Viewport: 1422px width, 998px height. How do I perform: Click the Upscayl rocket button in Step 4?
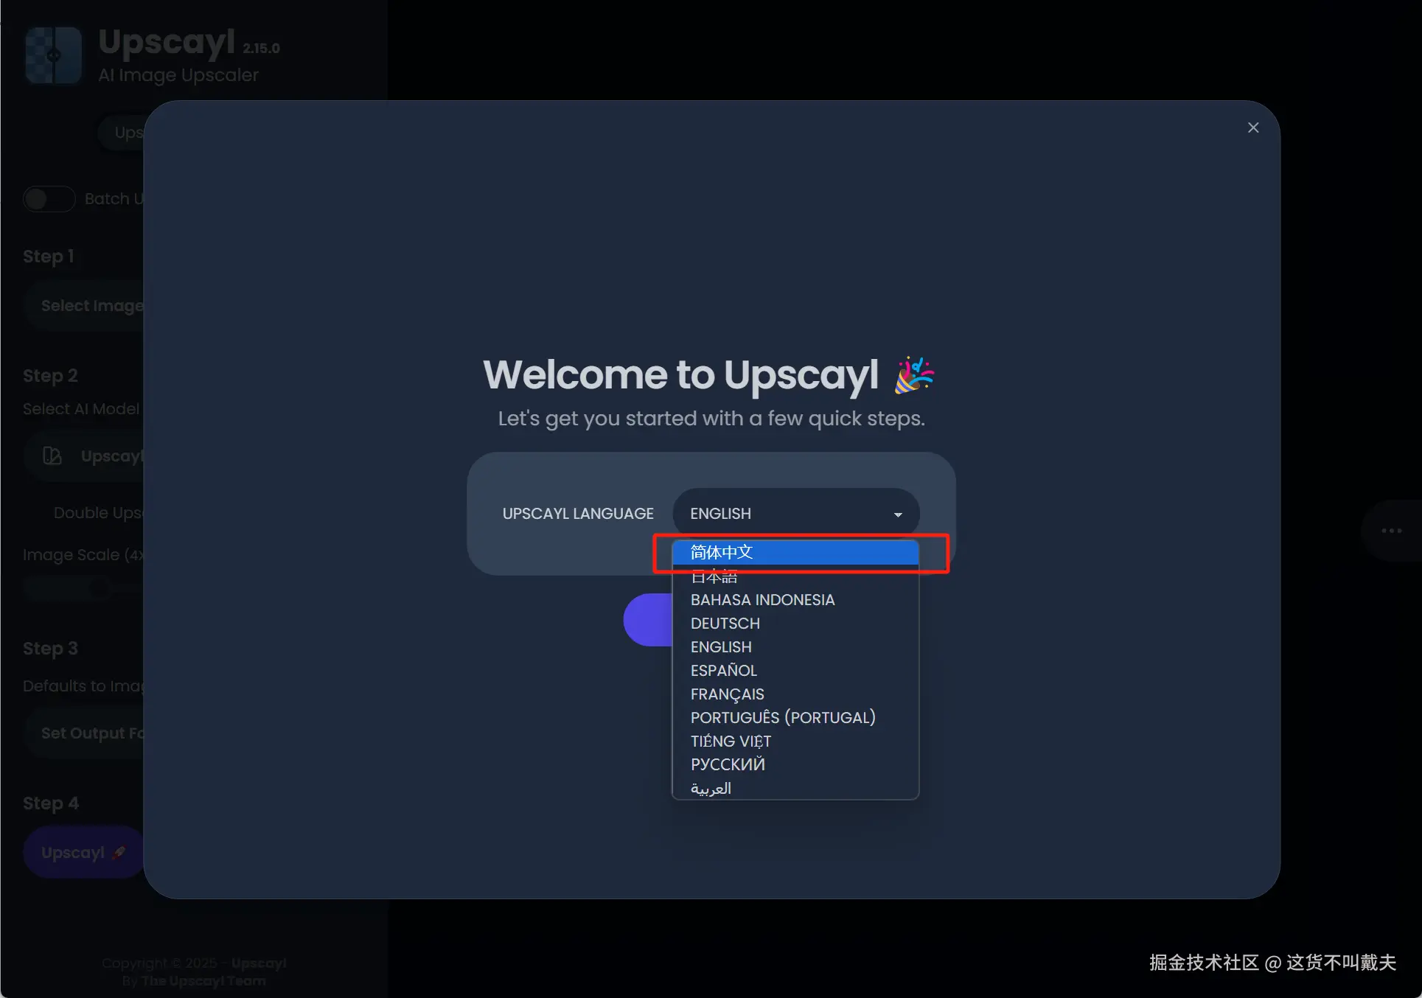(x=83, y=852)
